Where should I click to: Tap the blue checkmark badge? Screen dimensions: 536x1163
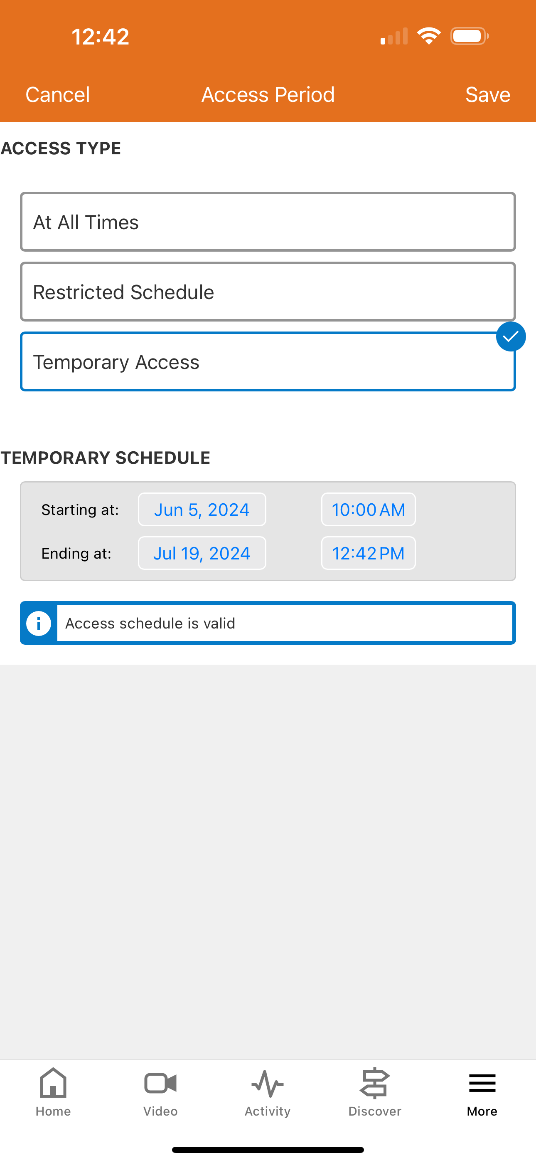point(511,337)
